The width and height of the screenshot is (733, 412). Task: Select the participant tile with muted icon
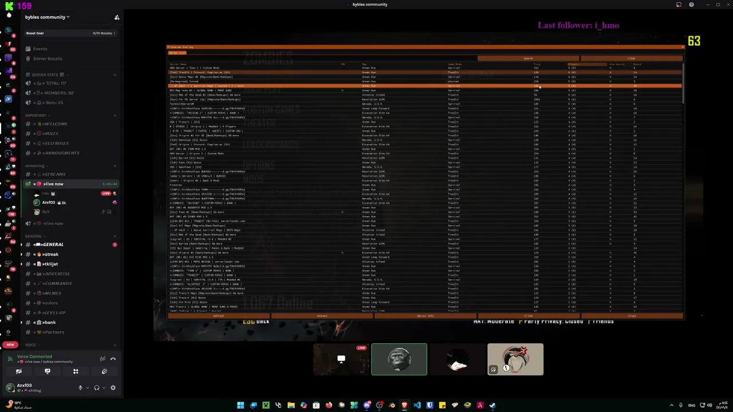(515, 359)
